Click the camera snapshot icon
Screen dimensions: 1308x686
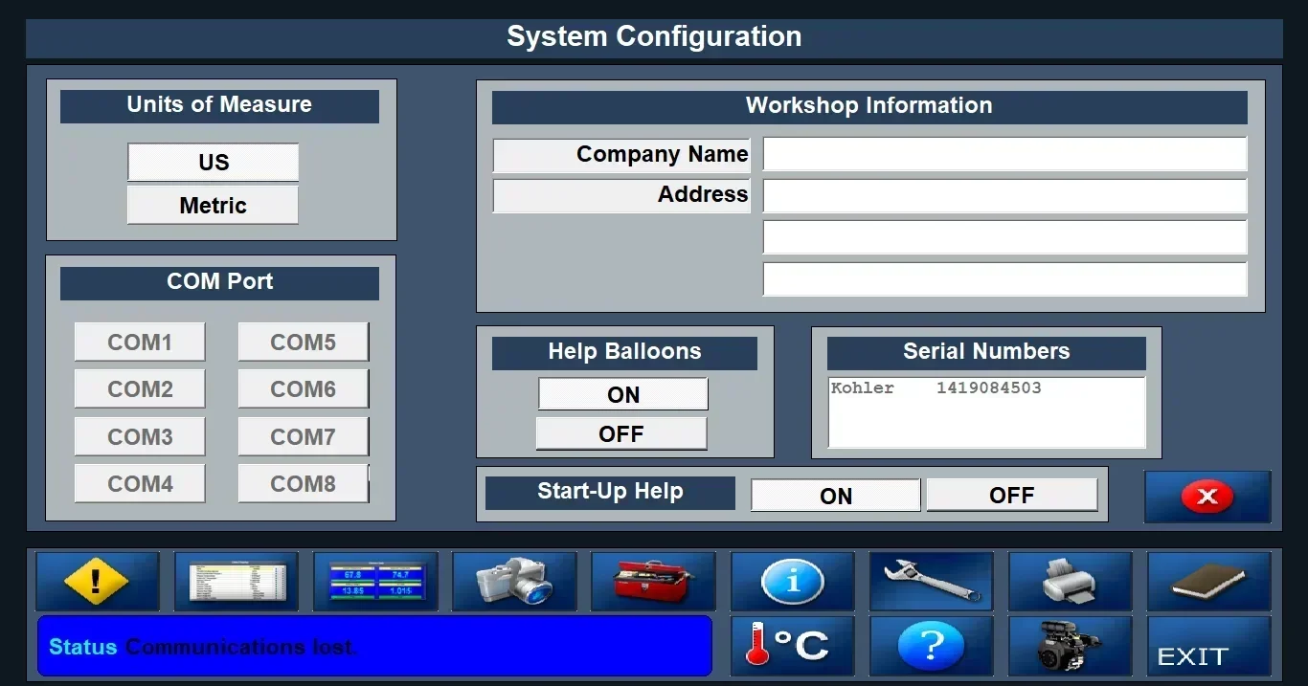514,581
